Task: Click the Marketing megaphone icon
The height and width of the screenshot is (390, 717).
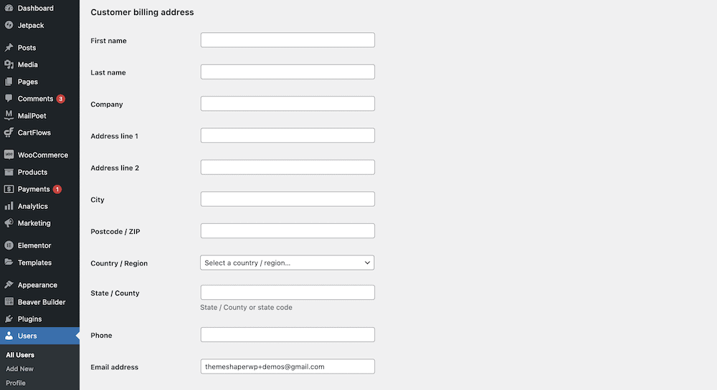Action: (x=9, y=223)
